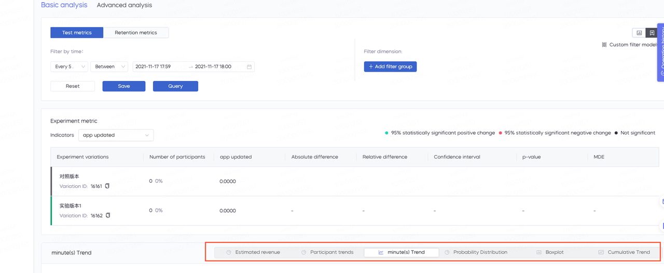Select the 对照版本 variation row name
664x273 pixels.
(x=70, y=176)
